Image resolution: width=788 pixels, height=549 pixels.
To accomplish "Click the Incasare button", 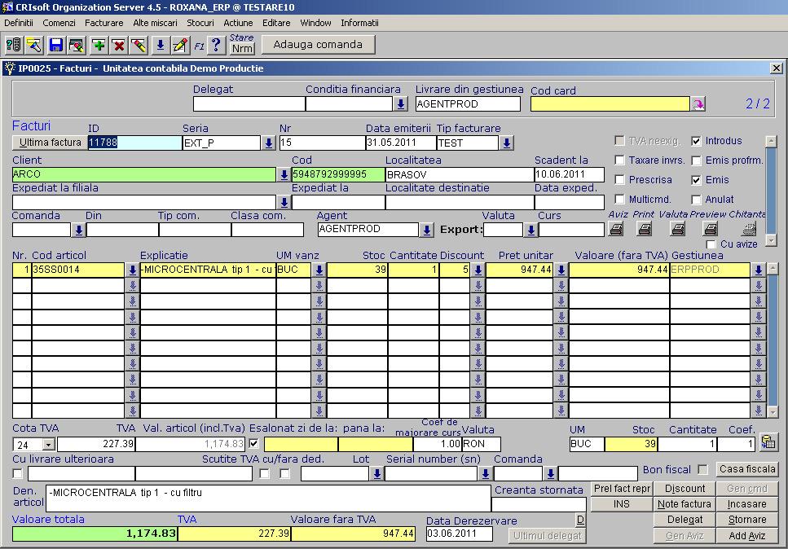I will [747, 504].
